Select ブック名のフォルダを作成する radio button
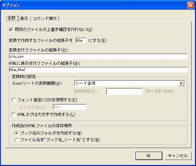 tap(16, 133)
